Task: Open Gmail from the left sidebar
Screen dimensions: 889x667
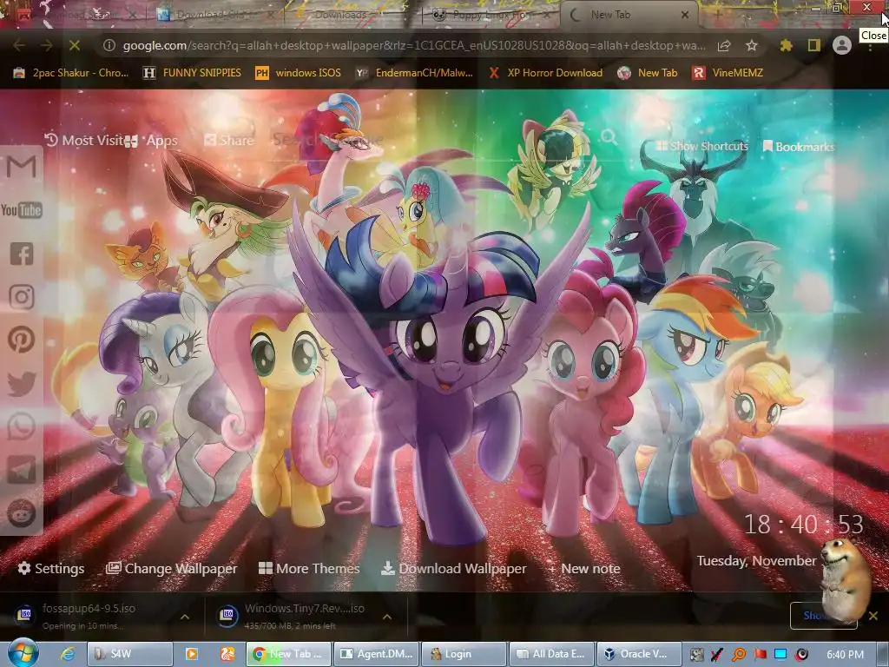Action: click(x=22, y=167)
